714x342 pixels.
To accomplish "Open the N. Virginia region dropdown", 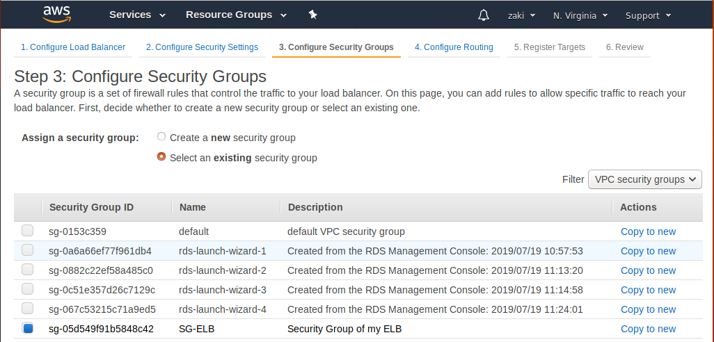I will [x=580, y=15].
